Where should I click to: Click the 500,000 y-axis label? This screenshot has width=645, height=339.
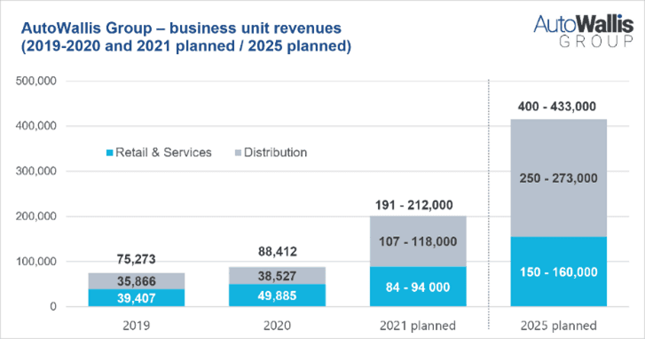(36, 81)
